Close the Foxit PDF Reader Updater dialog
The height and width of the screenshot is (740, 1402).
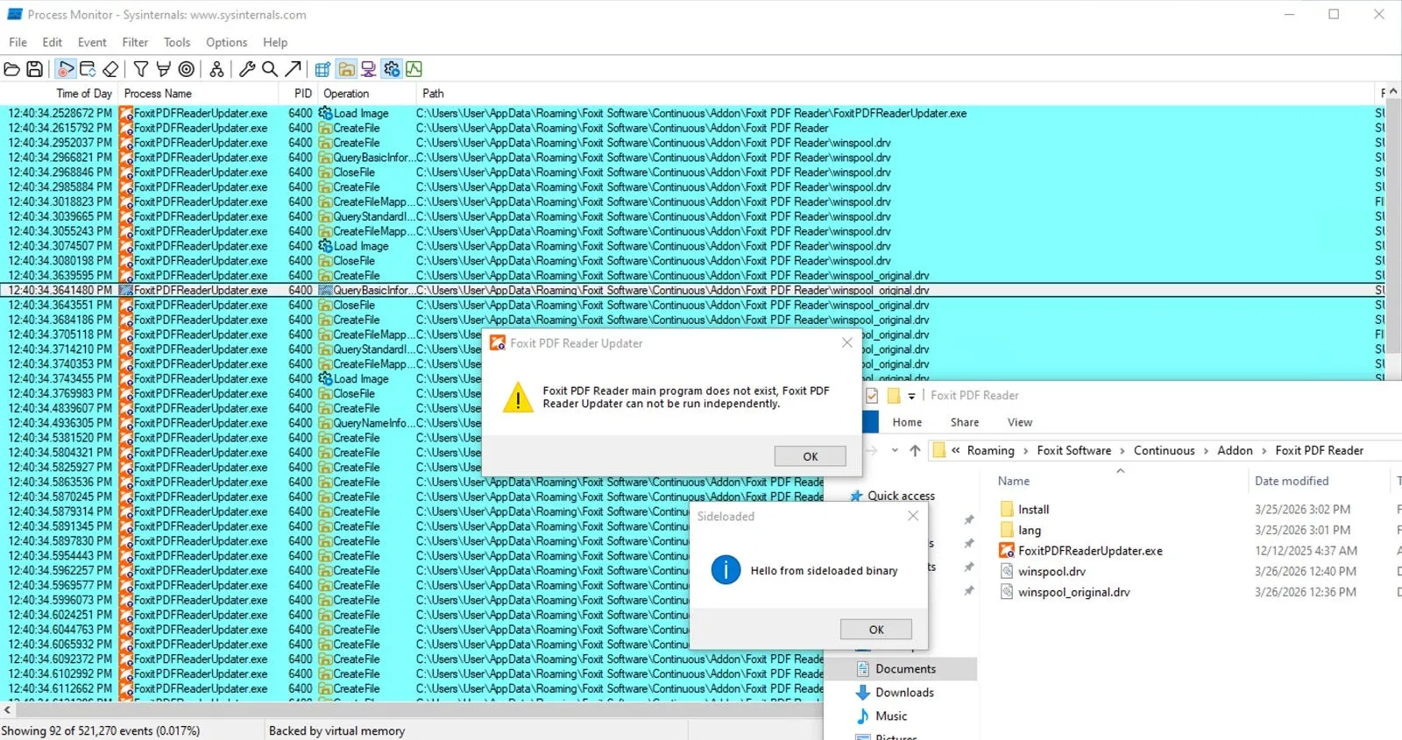[x=846, y=343]
